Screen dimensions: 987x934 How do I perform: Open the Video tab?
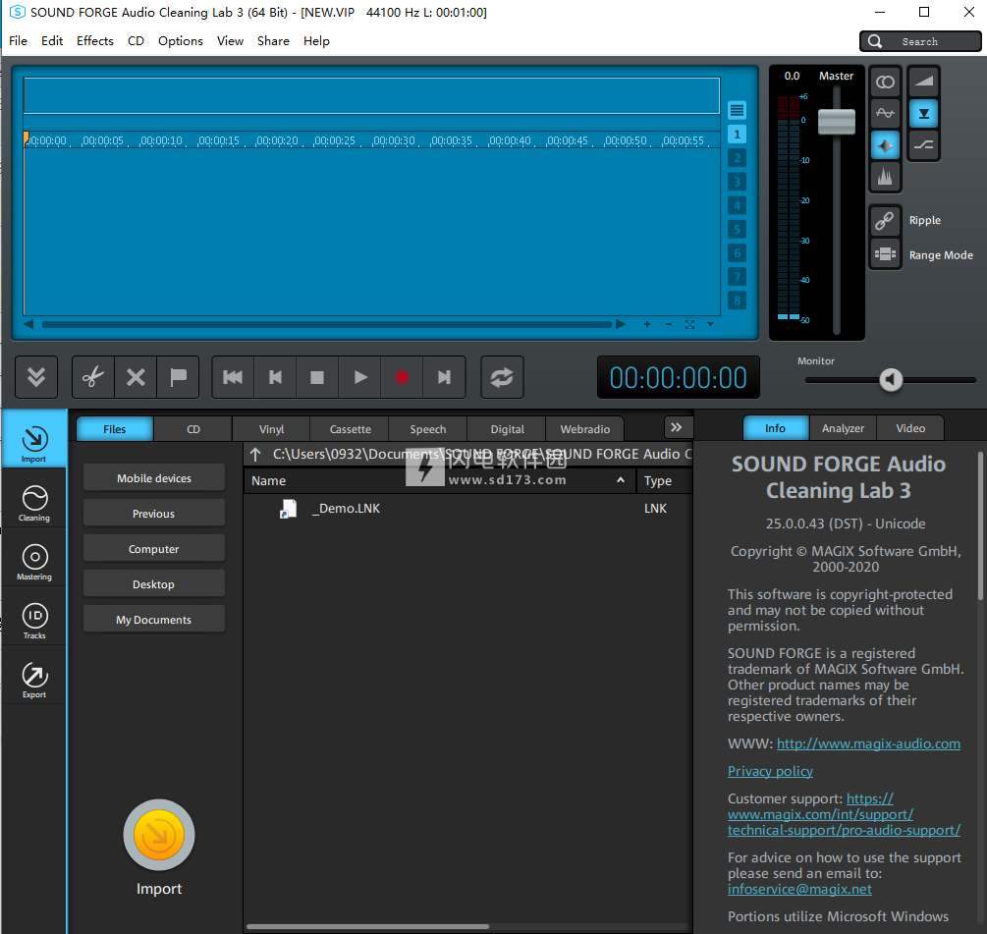click(x=910, y=428)
